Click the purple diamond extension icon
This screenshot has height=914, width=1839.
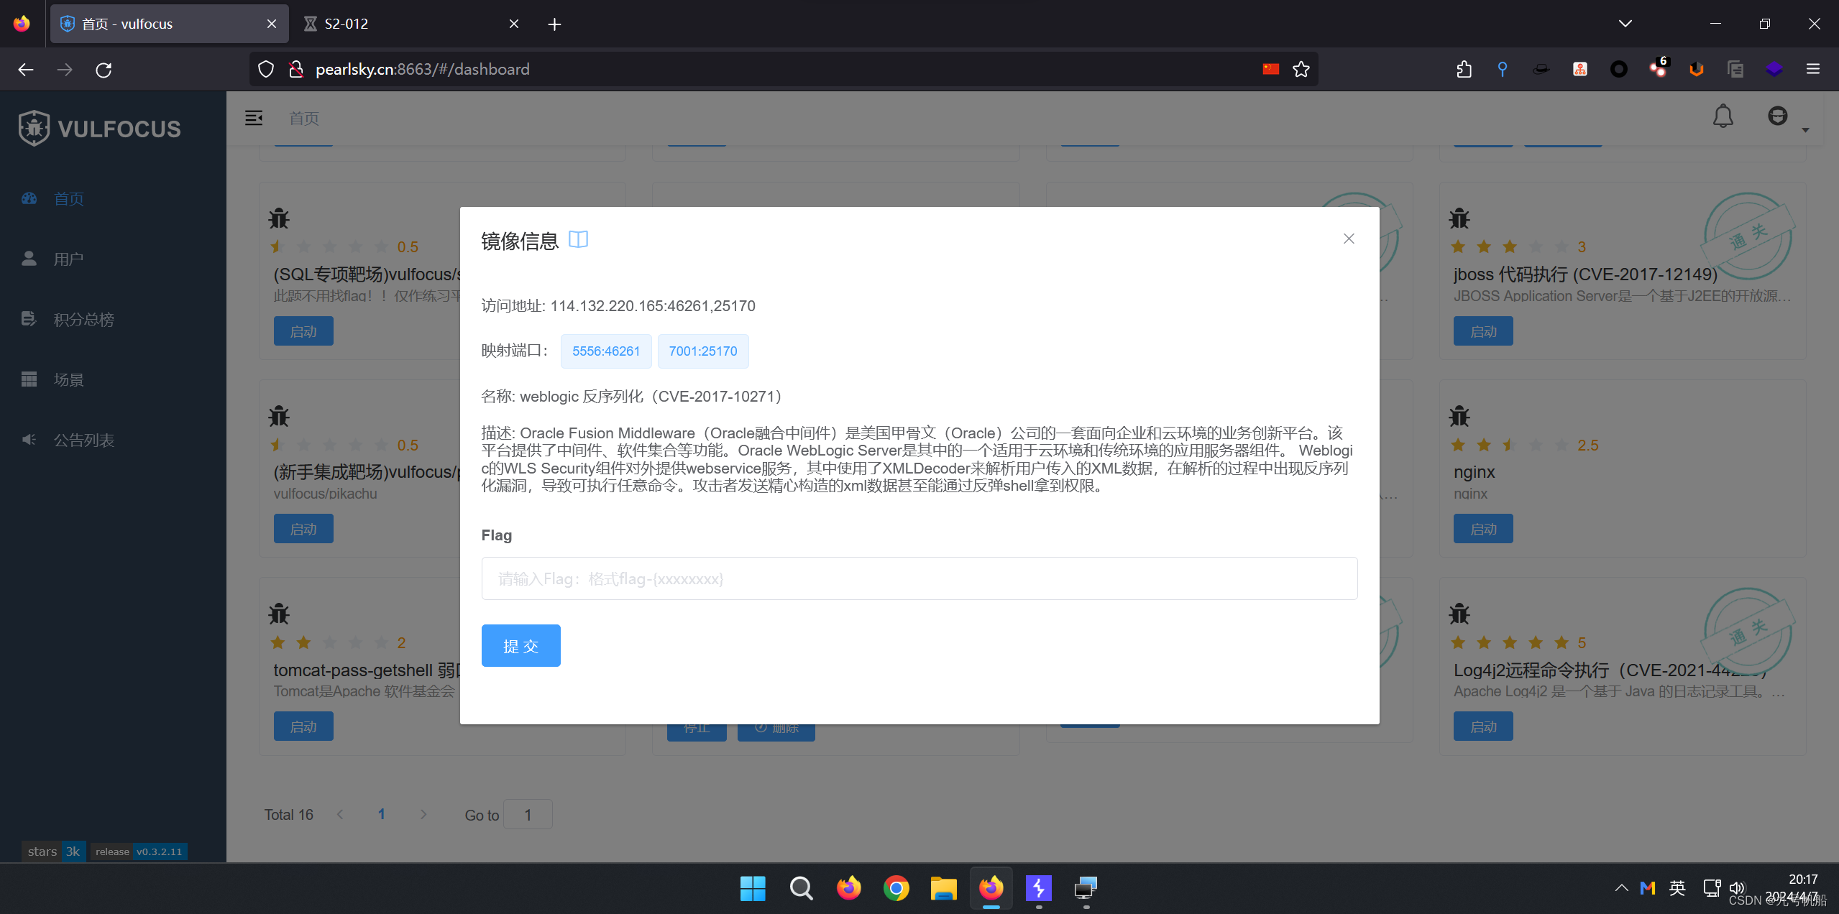[1774, 69]
